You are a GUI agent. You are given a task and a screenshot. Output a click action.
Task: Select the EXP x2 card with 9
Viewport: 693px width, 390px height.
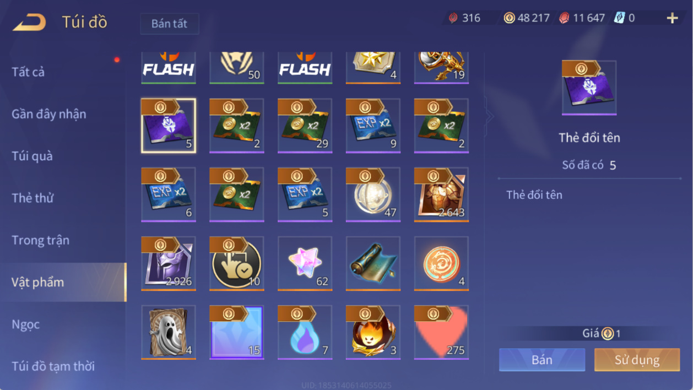(x=373, y=126)
